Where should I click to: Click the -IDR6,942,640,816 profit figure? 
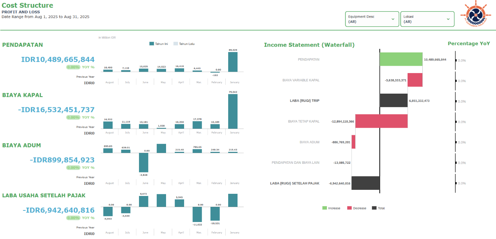[x=58, y=210]
